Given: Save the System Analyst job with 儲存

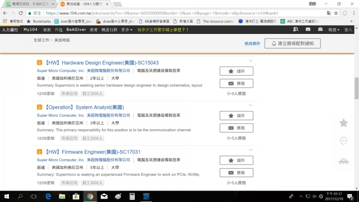Looking at the screenshot, I should 236,116.
